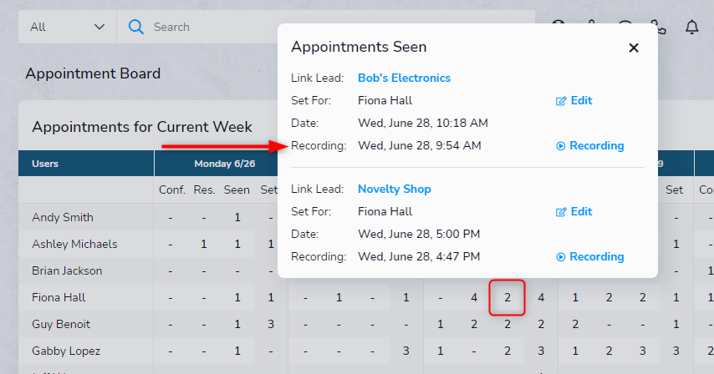Play Recording for Novelty Shop appointment
This screenshot has height=374, width=714.
(589, 256)
